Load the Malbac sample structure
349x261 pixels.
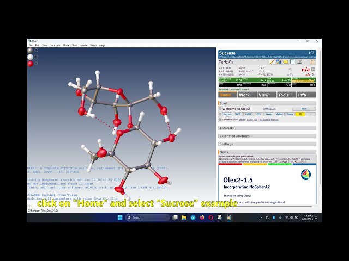[279, 114]
